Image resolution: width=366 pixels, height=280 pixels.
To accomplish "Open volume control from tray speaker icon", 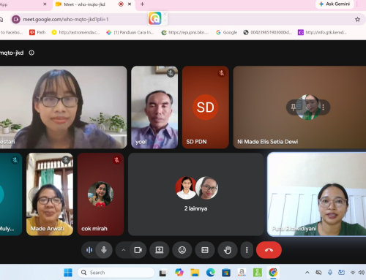I will 362,273.
